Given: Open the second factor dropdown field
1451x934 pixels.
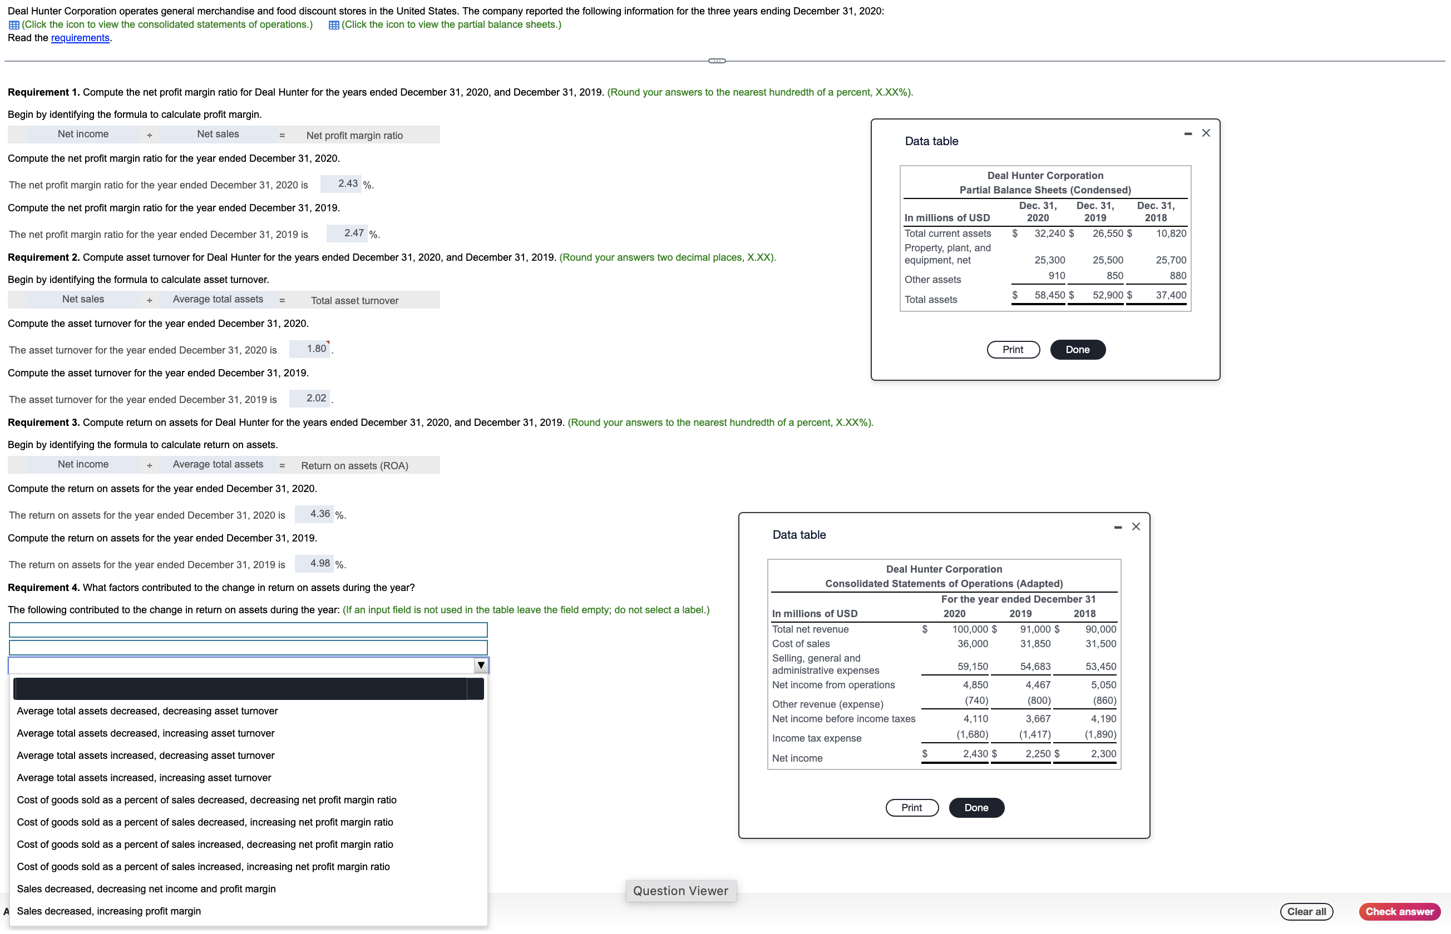Looking at the screenshot, I should [248, 647].
